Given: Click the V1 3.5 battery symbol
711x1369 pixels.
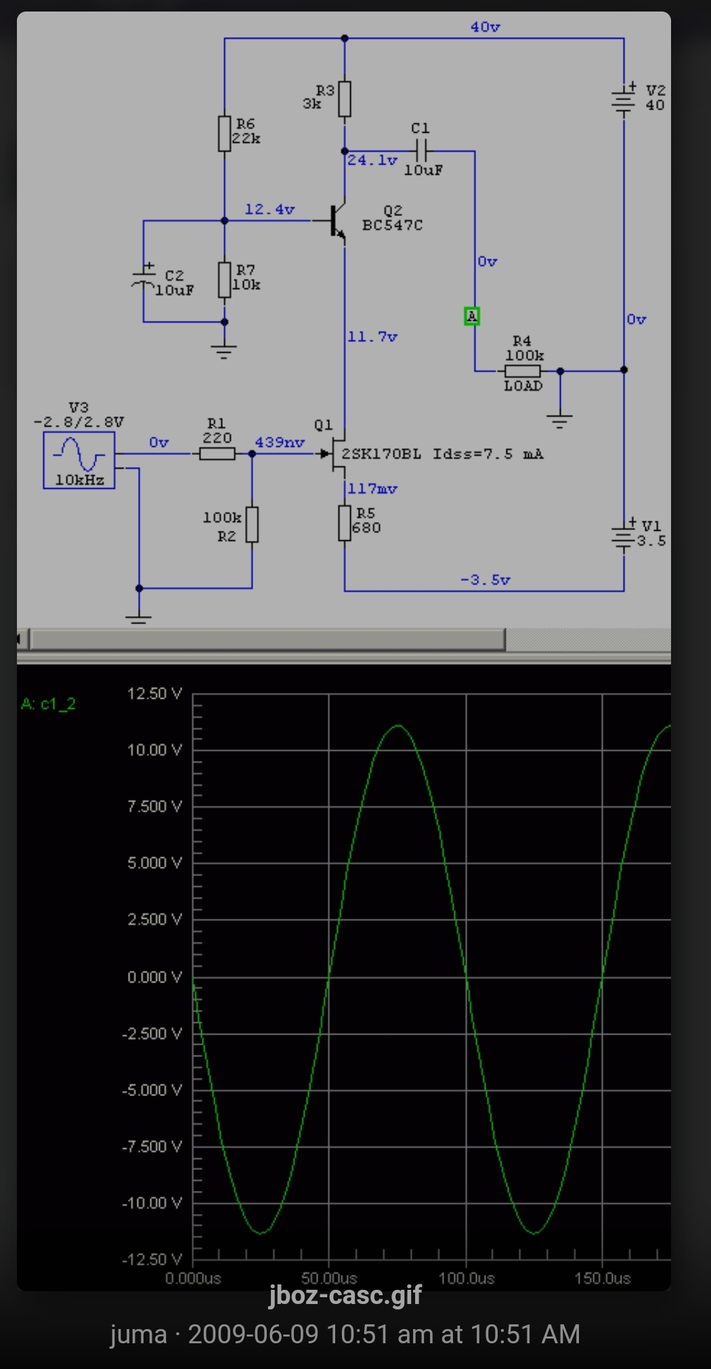Looking at the screenshot, I should [624, 535].
